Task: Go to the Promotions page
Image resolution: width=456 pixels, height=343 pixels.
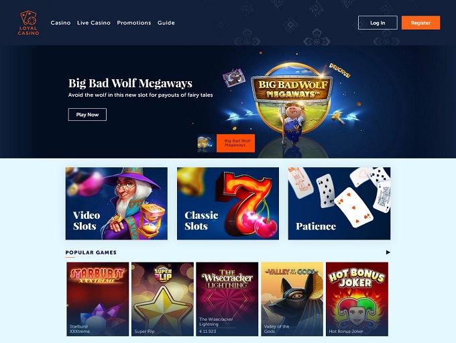Action: [x=133, y=23]
